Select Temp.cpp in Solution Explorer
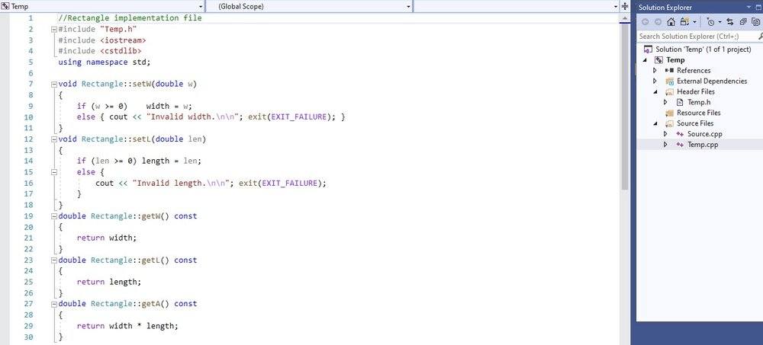 click(703, 145)
